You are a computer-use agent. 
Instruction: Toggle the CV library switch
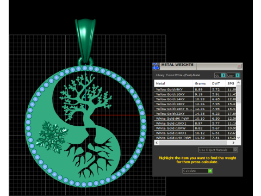(220, 75)
